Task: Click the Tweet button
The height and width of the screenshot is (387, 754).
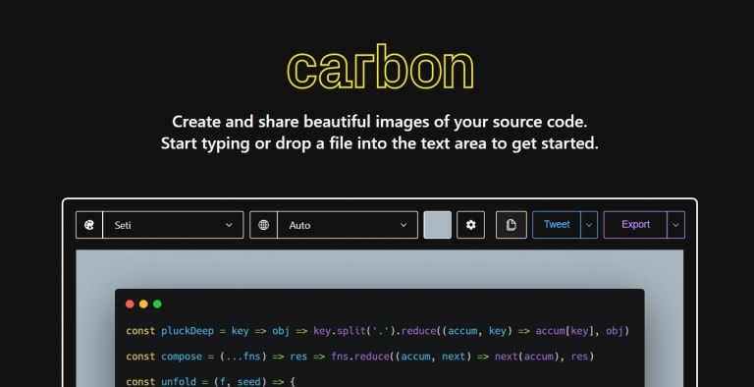Action: (557, 225)
